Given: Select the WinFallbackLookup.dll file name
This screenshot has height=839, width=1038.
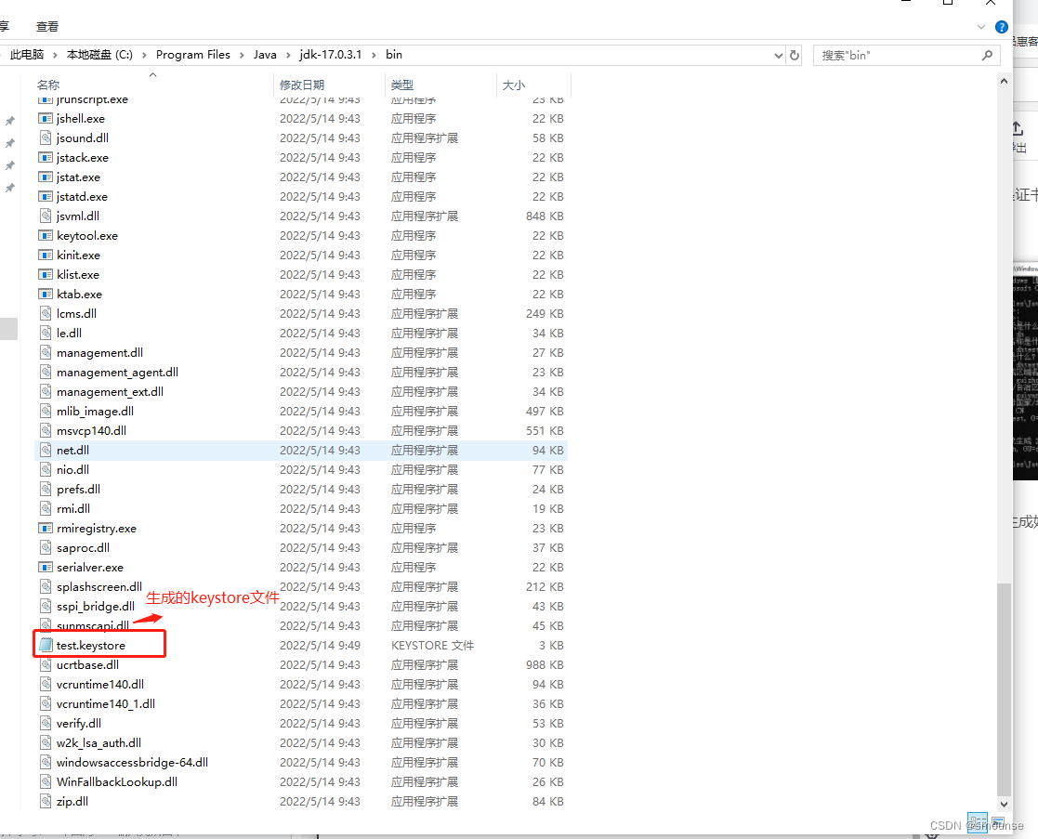Looking at the screenshot, I should 117,782.
